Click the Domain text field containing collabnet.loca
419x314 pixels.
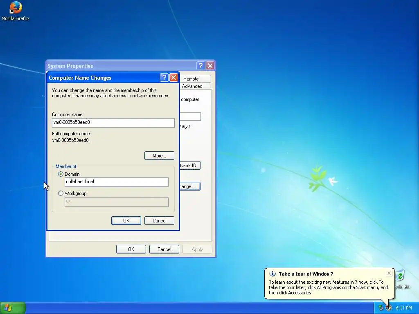click(x=117, y=182)
